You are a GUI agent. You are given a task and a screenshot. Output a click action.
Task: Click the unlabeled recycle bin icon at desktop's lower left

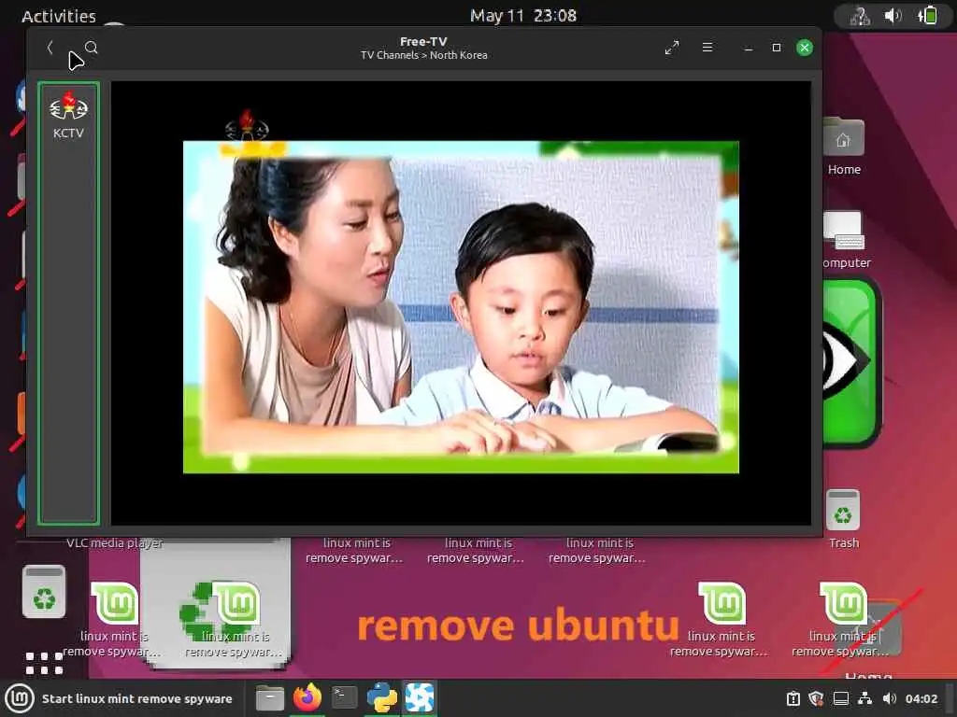pyautogui.click(x=44, y=591)
